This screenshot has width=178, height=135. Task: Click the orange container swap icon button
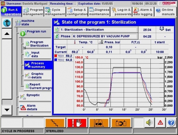(121, 123)
